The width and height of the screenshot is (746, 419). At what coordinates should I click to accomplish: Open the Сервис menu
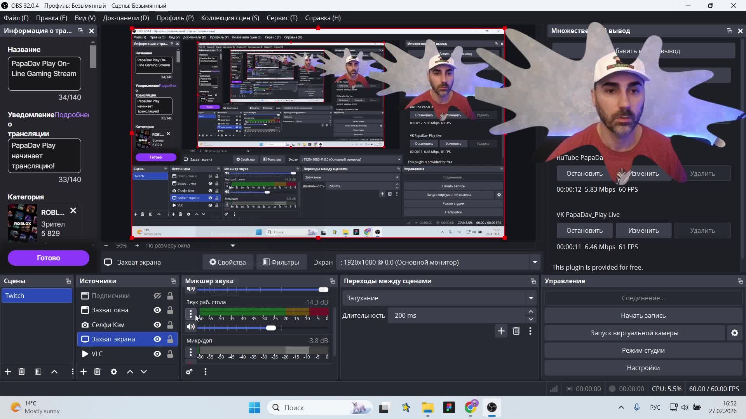pyautogui.click(x=282, y=18)
